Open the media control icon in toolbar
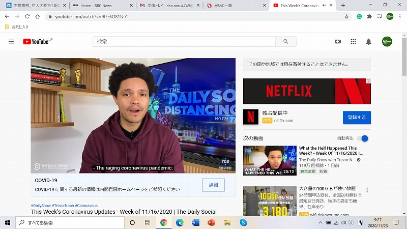The height and width of the screenshot is (229, 407). tap(380, 17)
